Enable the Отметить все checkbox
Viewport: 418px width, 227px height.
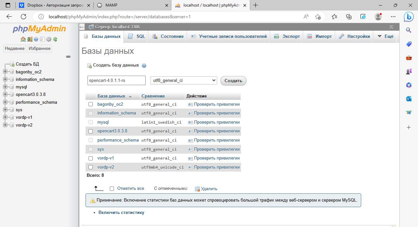(112, 189)
